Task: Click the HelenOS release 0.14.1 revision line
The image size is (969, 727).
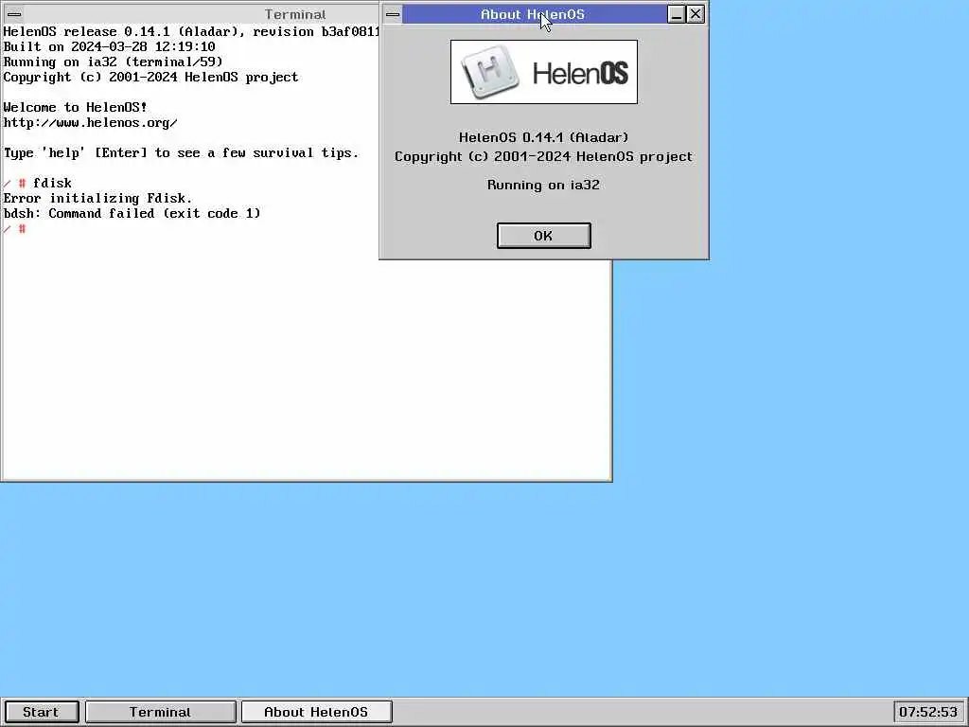Action: [x=191, y=31]
